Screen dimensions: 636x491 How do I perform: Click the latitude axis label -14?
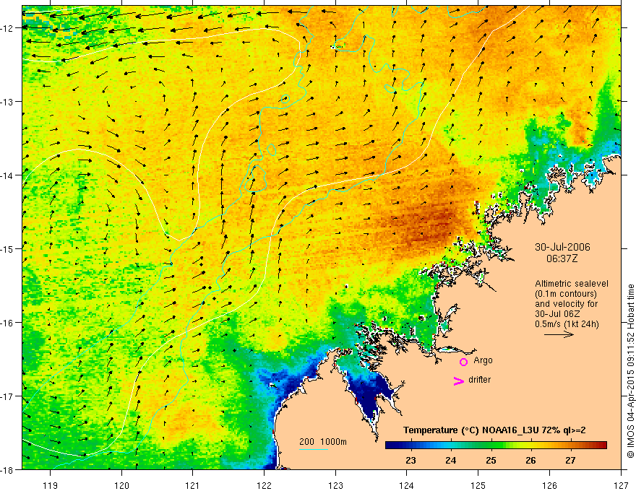(x=7, y=175)
